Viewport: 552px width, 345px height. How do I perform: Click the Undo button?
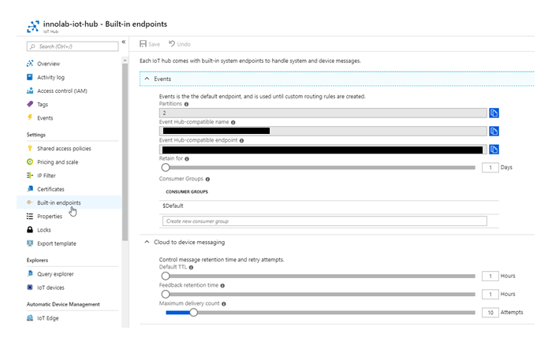(x=180, y=44)
